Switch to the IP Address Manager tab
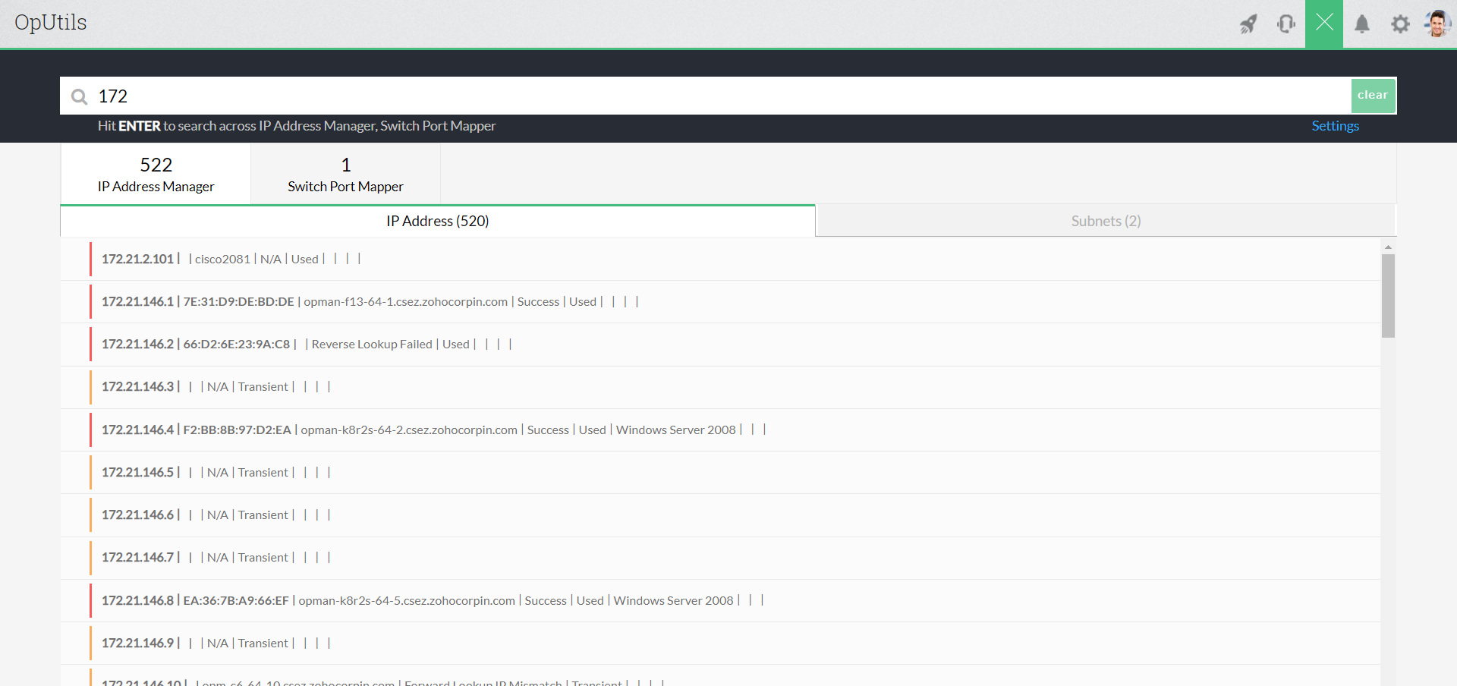 coord(156,175)
